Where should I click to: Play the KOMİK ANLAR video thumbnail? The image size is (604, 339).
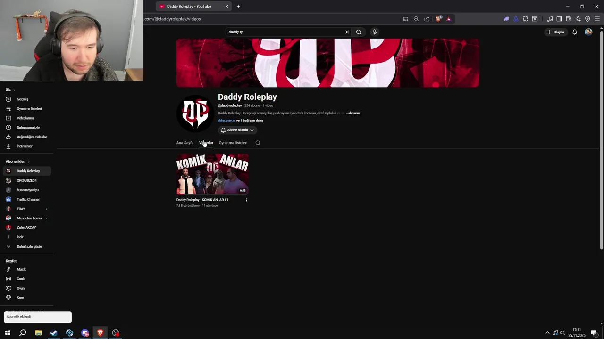pos(212,174)
